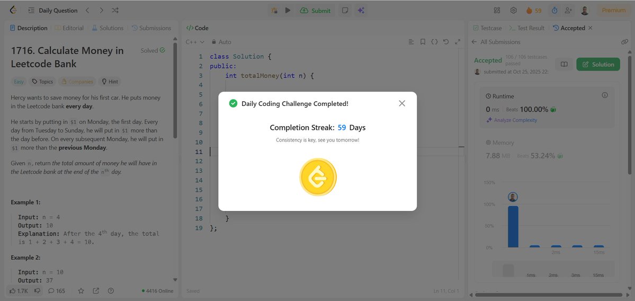Image resolution: width=635 pixels, height=301 pixels.
Task: Switch to the Editorial tab
Action: [69, 28]
